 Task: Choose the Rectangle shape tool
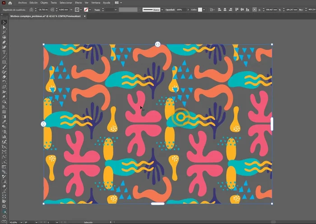(x=4, y=62)
